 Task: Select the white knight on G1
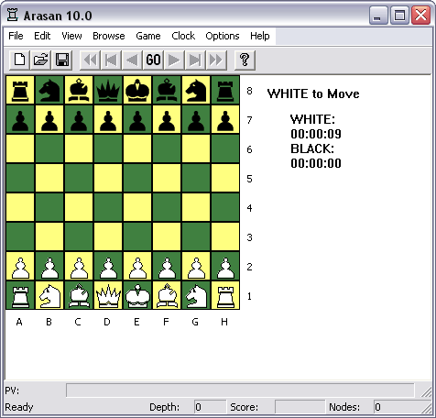click(x=196, y=295)
